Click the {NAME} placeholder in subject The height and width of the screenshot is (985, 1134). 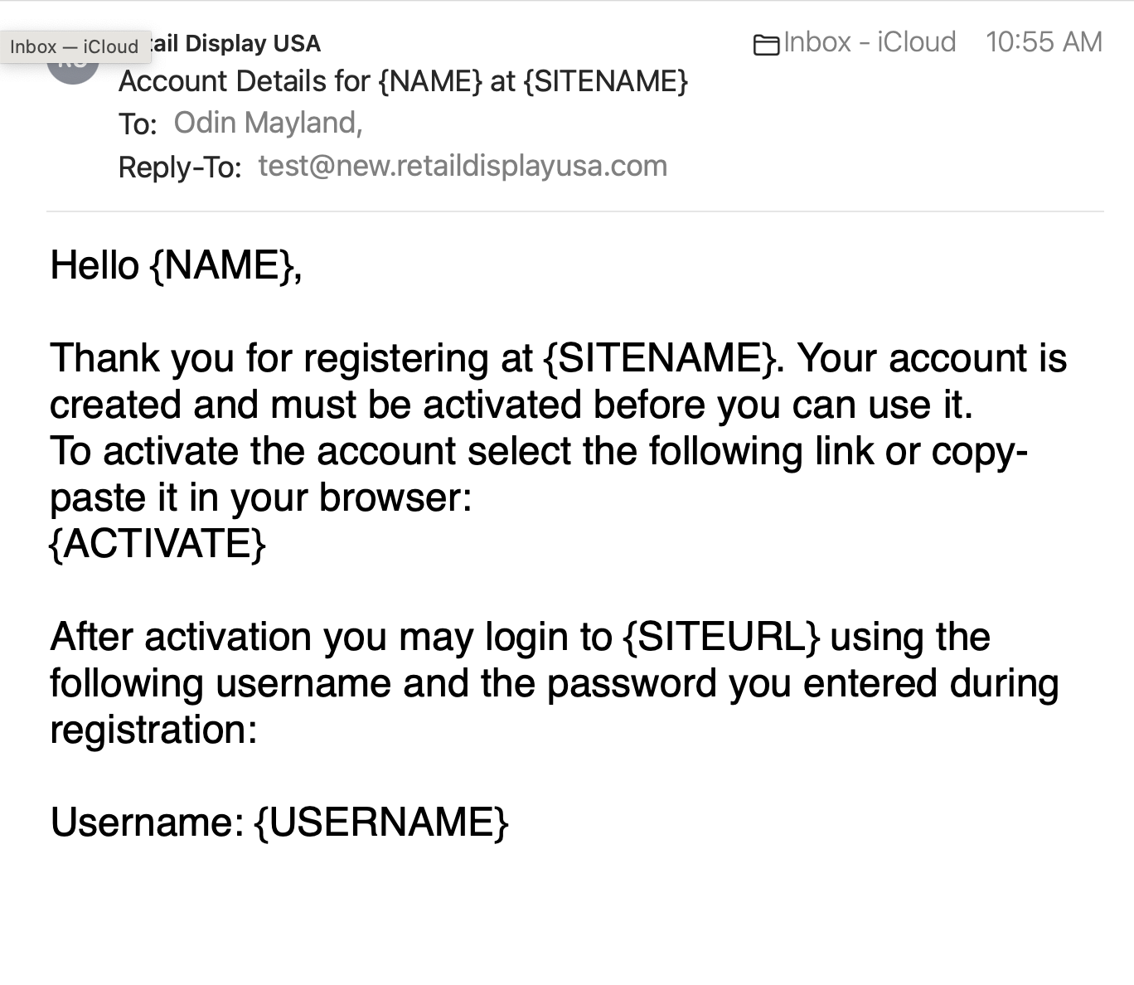tap(430, 81)
